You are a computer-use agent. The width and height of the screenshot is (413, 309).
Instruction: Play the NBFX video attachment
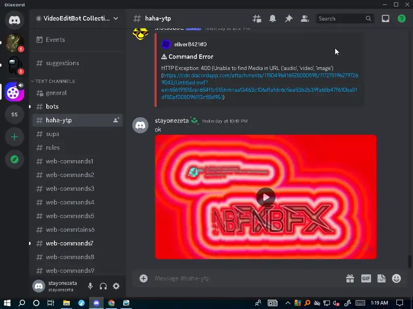[266, 197]
